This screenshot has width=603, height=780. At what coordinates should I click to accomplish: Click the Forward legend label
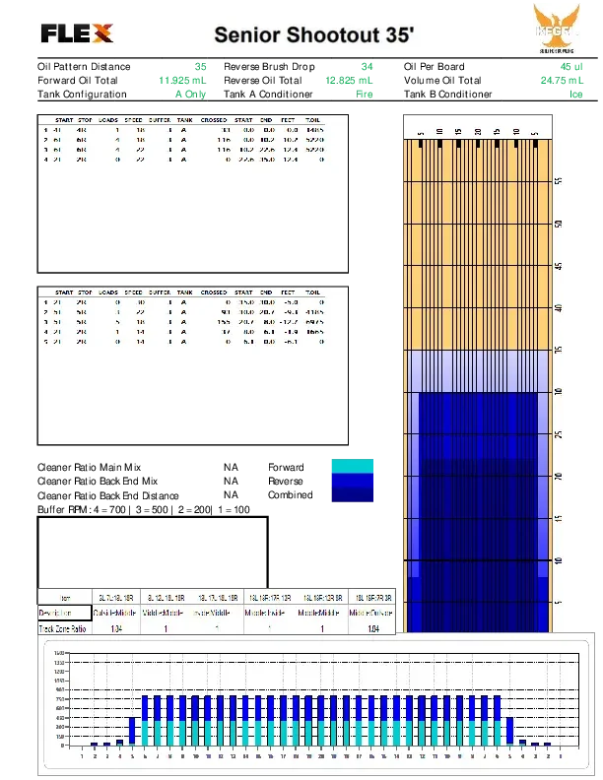286,468
